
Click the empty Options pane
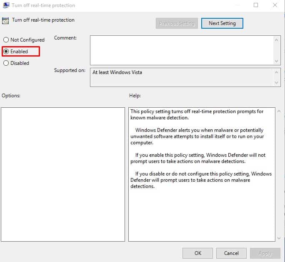(x=63, y=174)
